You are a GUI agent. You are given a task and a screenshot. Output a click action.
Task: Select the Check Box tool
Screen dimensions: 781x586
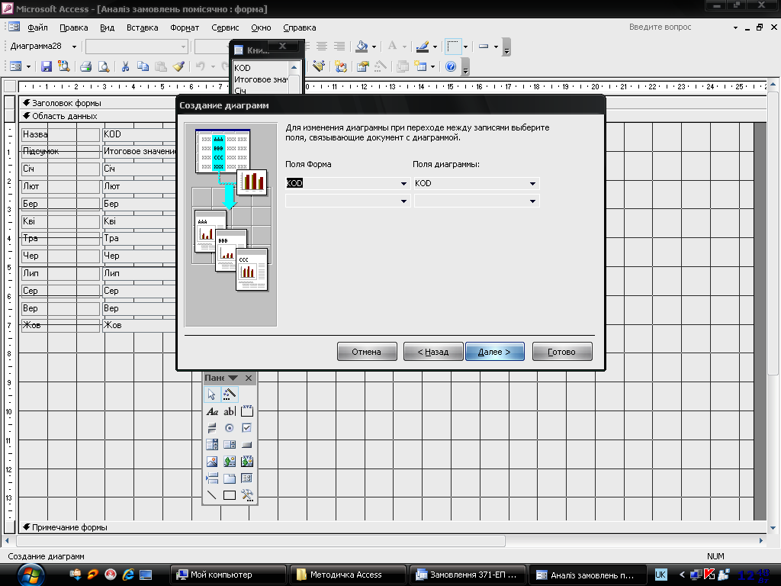[247, 428]
